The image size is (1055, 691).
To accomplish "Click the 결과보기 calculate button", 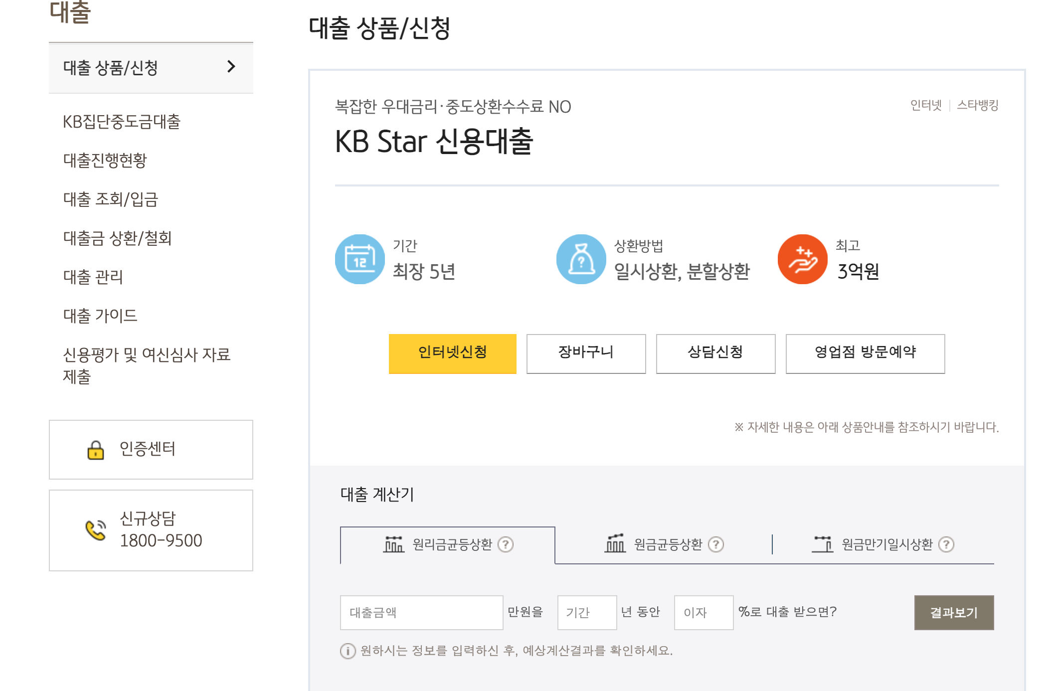I will point(954,613).
